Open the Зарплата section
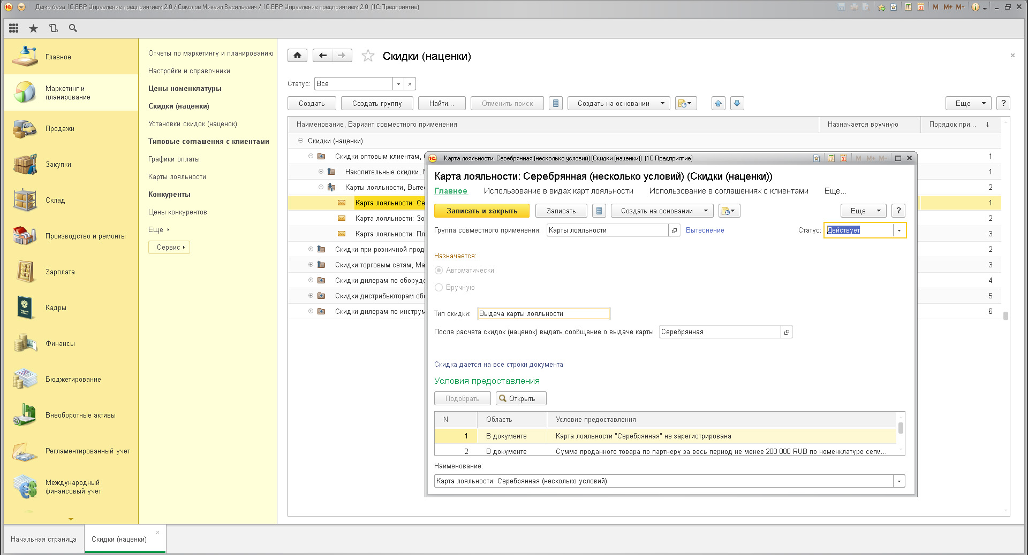1028x555 pixels. [71, 272]
